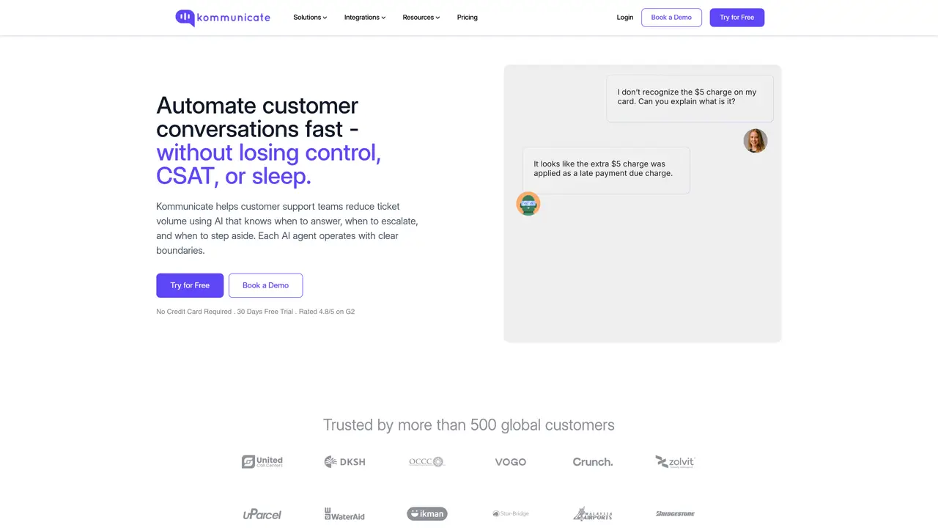Go to the Login page

(x=625, y=18)
